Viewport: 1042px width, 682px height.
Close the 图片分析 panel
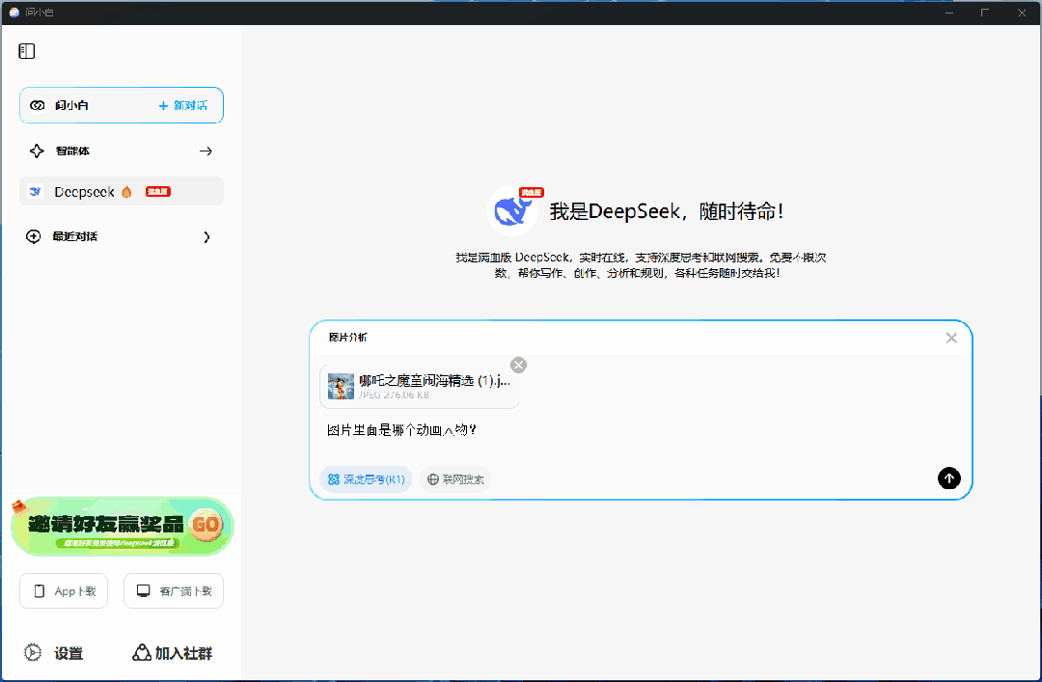point(951,338)
